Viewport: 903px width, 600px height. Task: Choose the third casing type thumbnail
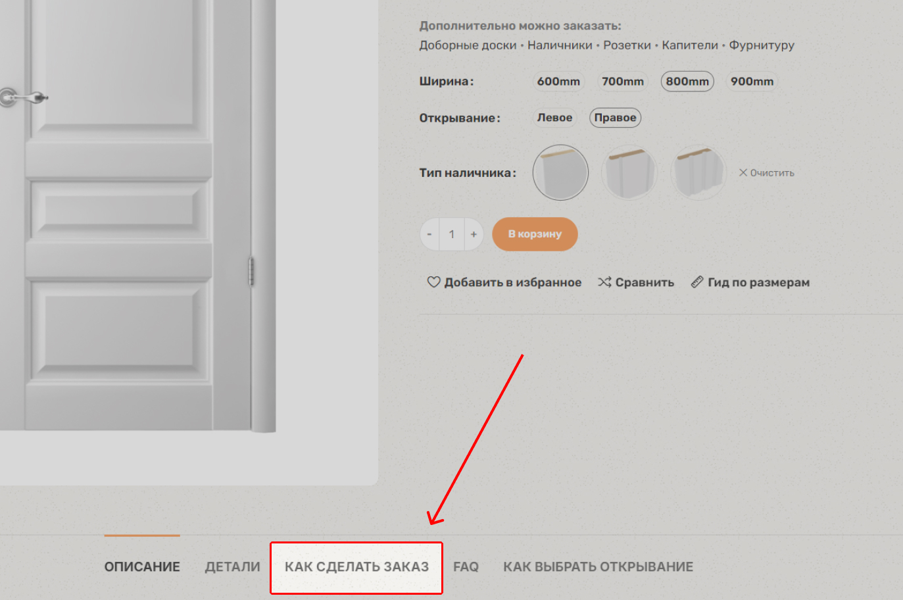click(698, 172)
